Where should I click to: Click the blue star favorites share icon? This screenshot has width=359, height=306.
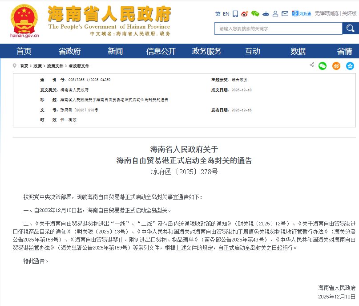pyautogui.click(x=350, y=66)
